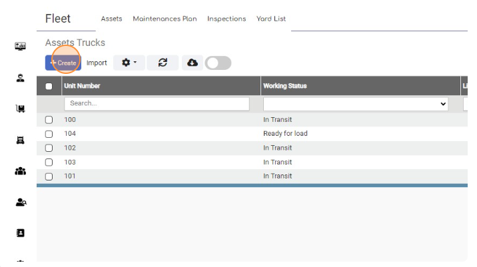
Task: Click the refresh arrows icon
Action: [x=163, y=63]
